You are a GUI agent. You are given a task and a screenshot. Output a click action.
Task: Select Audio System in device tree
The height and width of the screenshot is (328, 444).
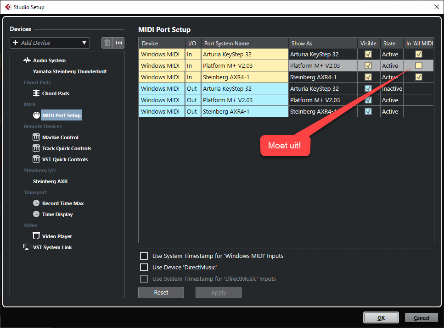point(49,60)
